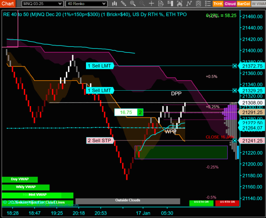Screen dimensions: 266x218
Task: Cancel the 21329.25 Sell LMT order X
Action: click(x=235, y=91)
